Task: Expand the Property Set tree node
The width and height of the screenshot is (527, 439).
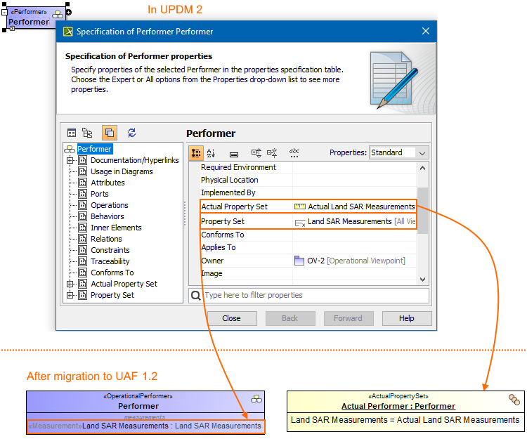Action: [70, 295]
